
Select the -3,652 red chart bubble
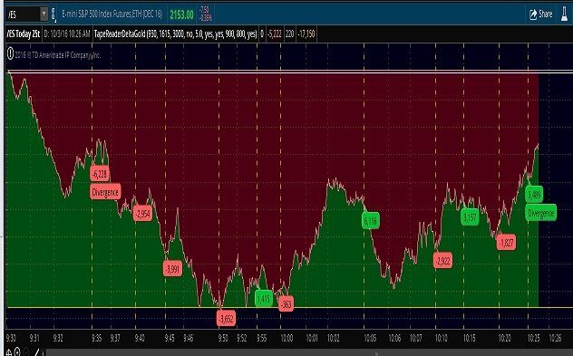pyautogui.click(x=226, y=319)
